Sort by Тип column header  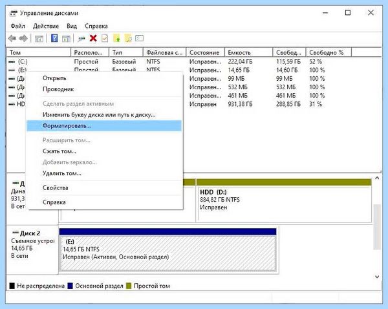click(x=126, y=52)
